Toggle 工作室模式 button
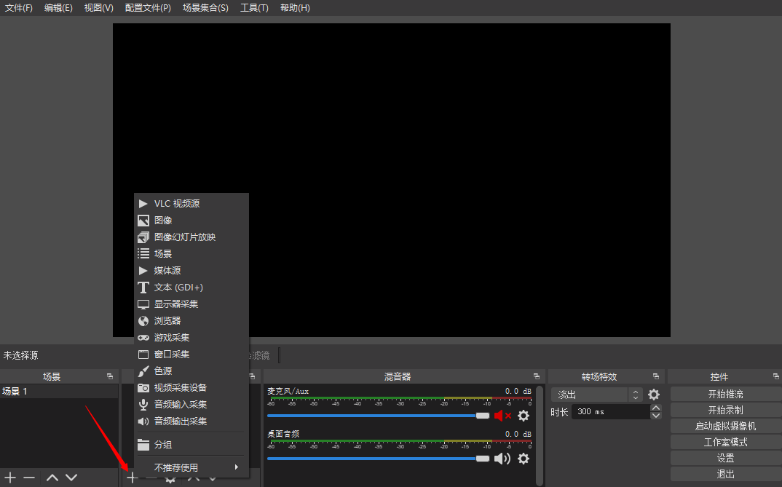 tap(726, 442)
